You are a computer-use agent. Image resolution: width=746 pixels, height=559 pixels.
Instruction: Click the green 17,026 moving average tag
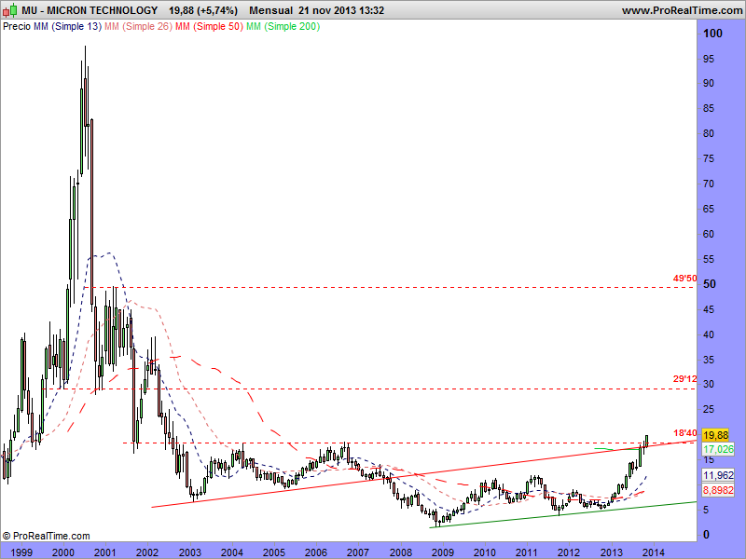718,449
